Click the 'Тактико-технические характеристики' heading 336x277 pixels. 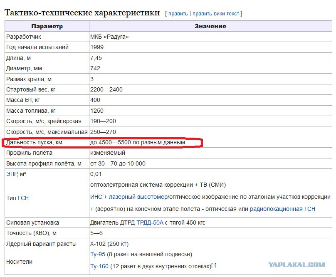point(82,12)
